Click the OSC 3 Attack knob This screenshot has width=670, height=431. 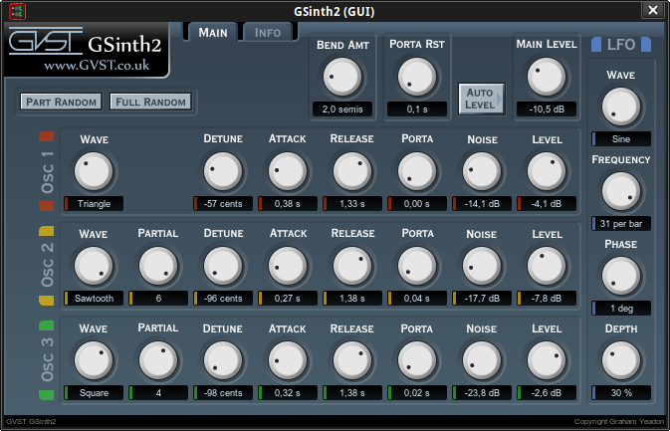point(288,360)
